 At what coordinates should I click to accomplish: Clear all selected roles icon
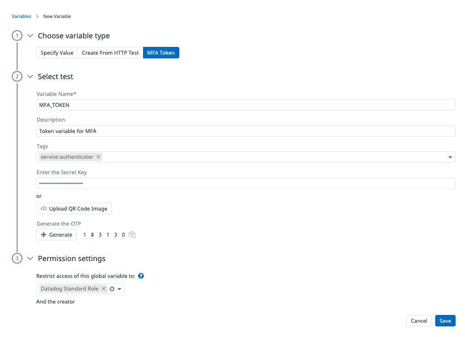click(112, 289)
